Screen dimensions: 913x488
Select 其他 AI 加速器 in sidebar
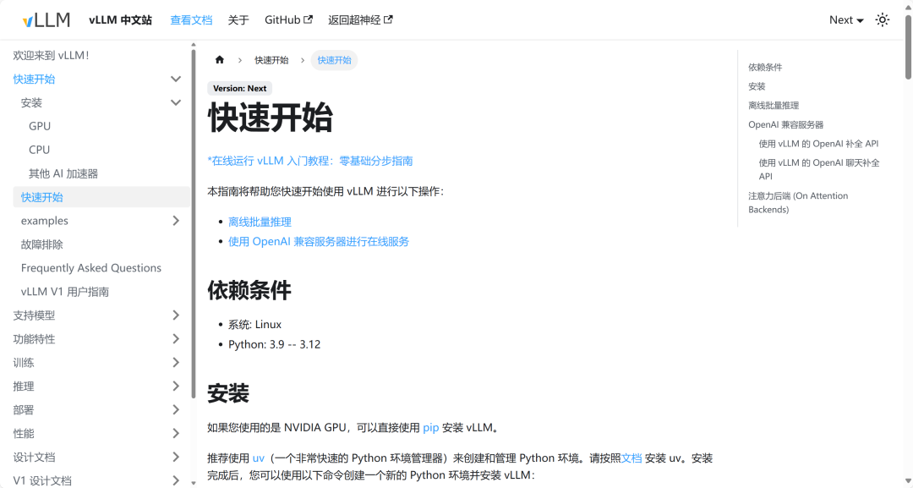[63, 173]
